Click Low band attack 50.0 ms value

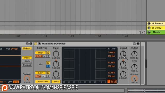click(111, 73)
